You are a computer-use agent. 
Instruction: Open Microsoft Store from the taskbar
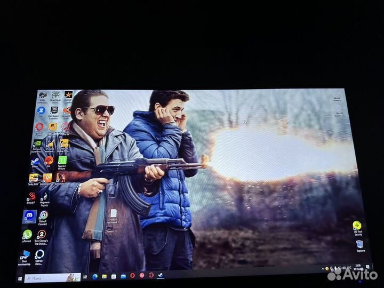coord(114,276)
